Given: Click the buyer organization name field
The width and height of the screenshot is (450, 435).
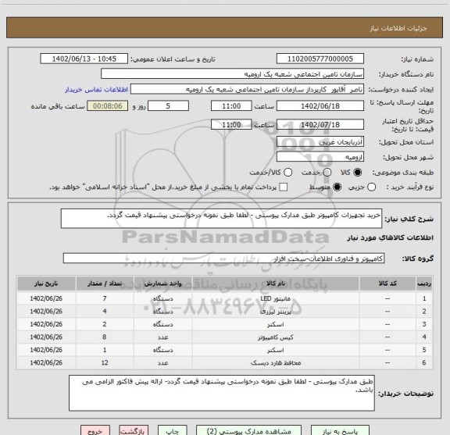Looking at the screenshot, I should click(x=233, y=74).
